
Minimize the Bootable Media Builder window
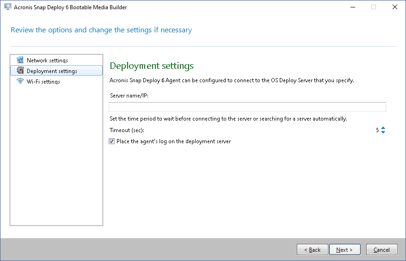coord(352,7)
